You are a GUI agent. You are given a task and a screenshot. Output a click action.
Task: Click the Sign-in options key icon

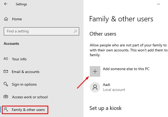click(6, 84)
